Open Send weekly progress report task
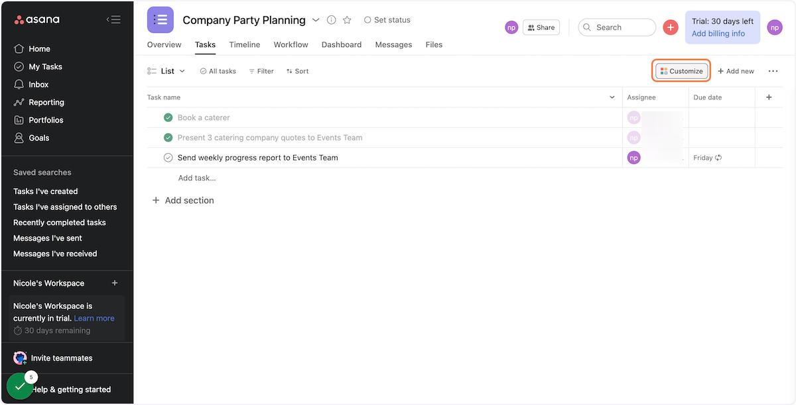The image size is (796, 405). tap(257, 158)
